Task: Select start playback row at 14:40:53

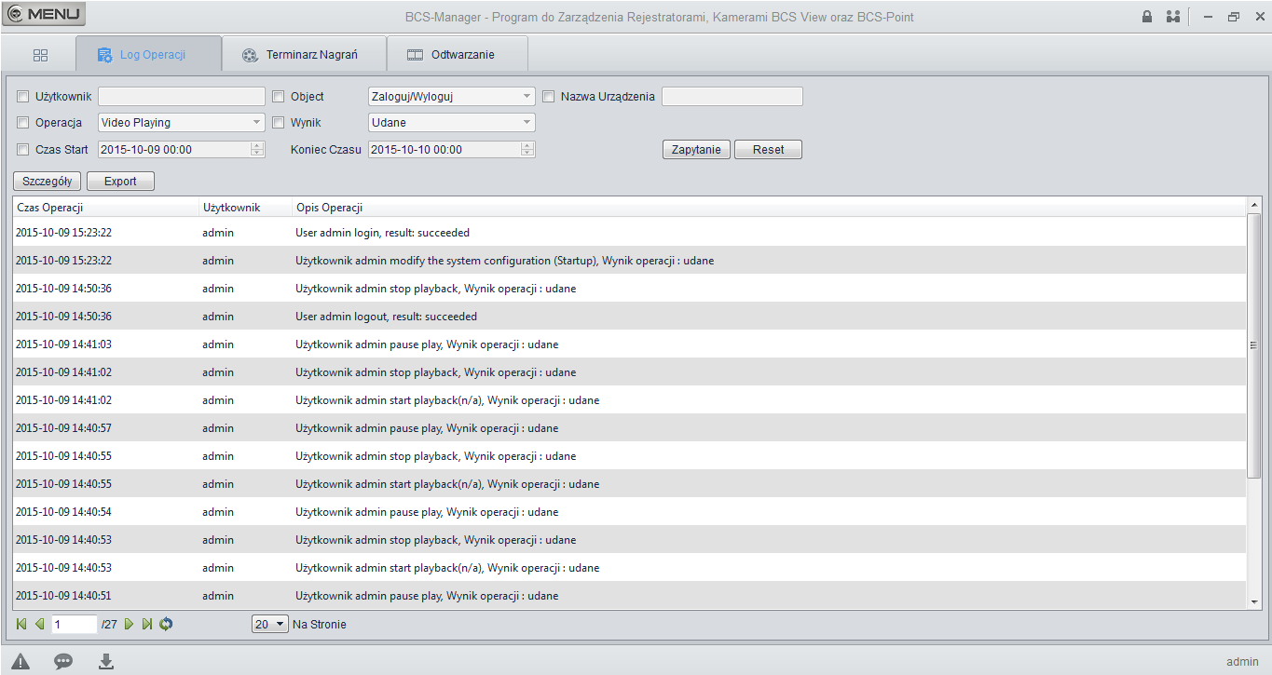Action: click(x=629, y=568)
